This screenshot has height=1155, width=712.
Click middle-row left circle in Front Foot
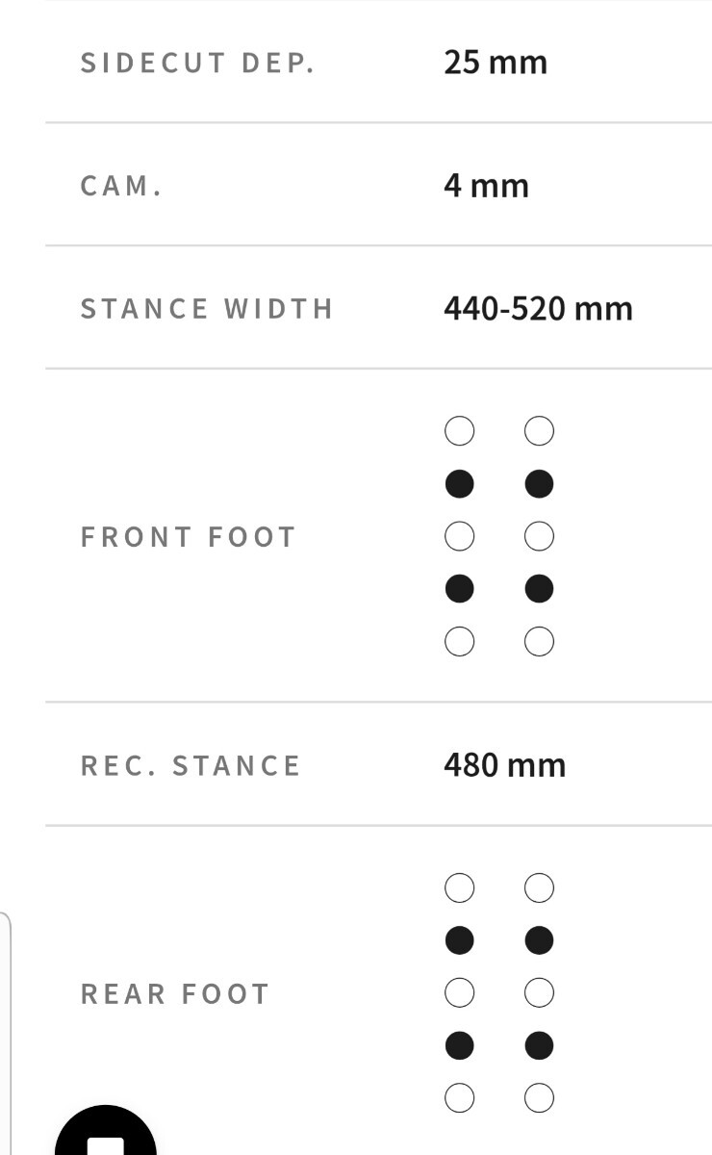[459, 536]
